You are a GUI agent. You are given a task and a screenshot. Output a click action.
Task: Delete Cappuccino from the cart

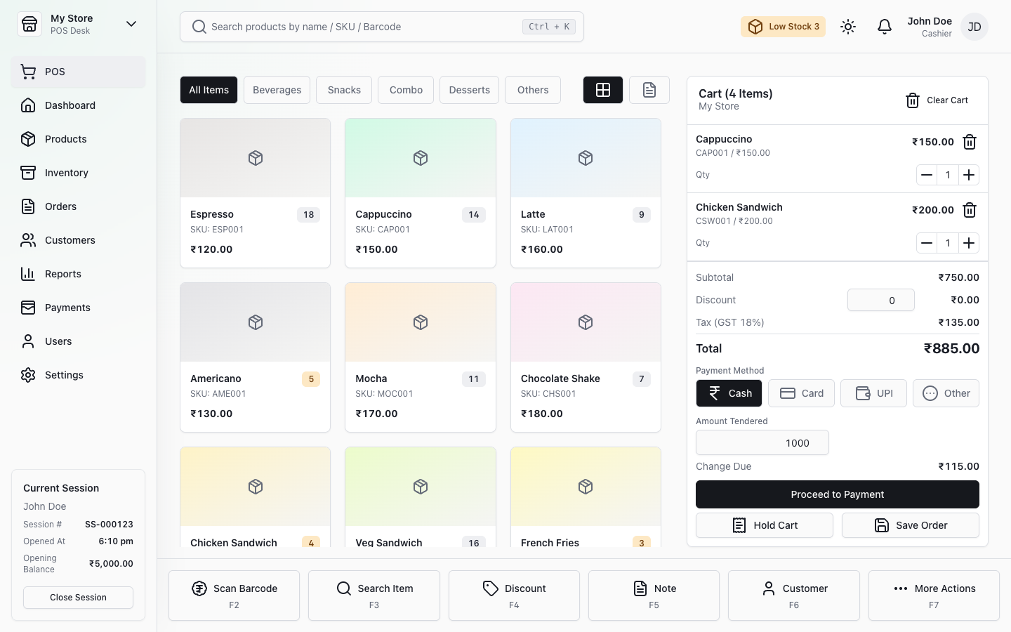click(x=970, y=142)
